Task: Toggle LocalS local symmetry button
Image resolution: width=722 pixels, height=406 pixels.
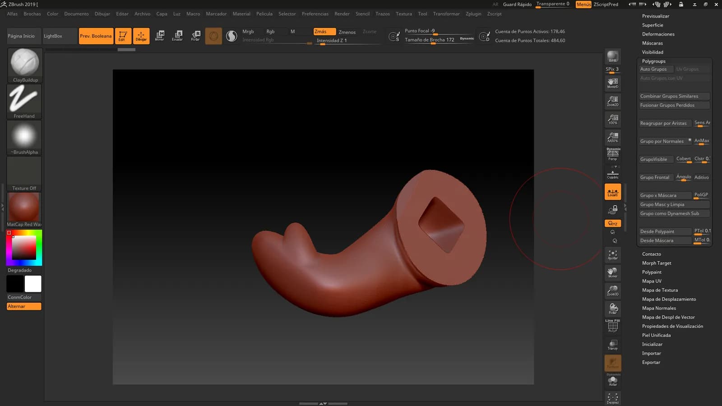Action: tap(613, 192)
